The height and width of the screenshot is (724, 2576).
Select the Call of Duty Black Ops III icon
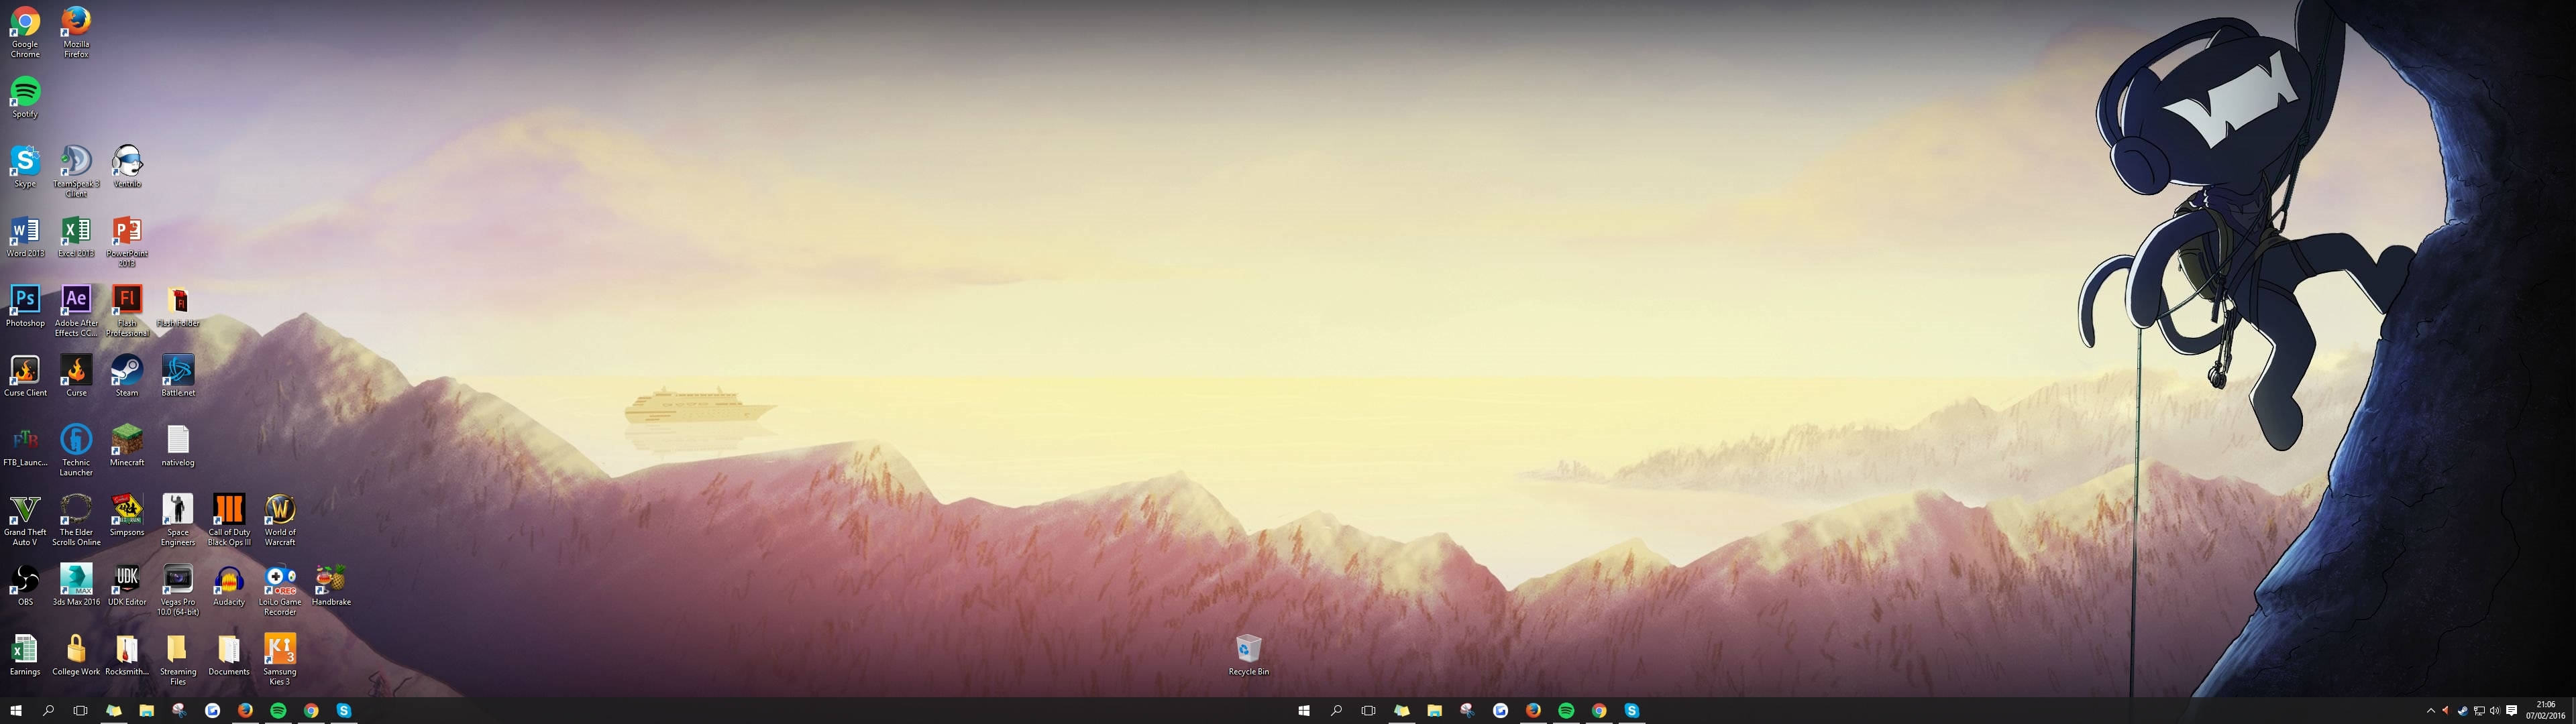point(229,509)
